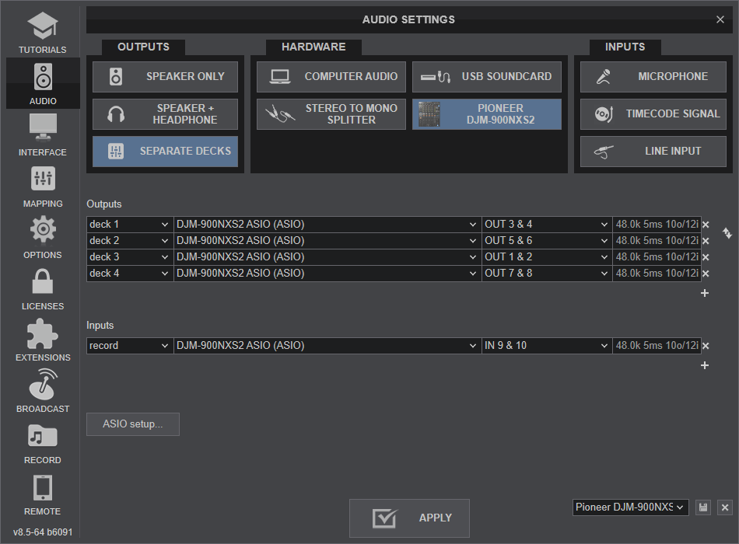This screenshot has width=739, height=544.
Task: Open the Remote settings page
Action: click(42, 493)
